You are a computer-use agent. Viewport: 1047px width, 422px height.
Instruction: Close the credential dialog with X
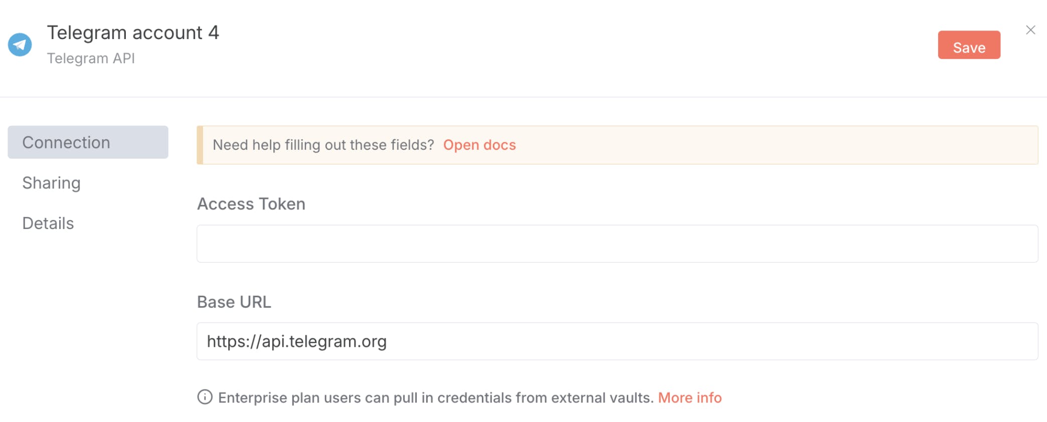coord(1030,30)
